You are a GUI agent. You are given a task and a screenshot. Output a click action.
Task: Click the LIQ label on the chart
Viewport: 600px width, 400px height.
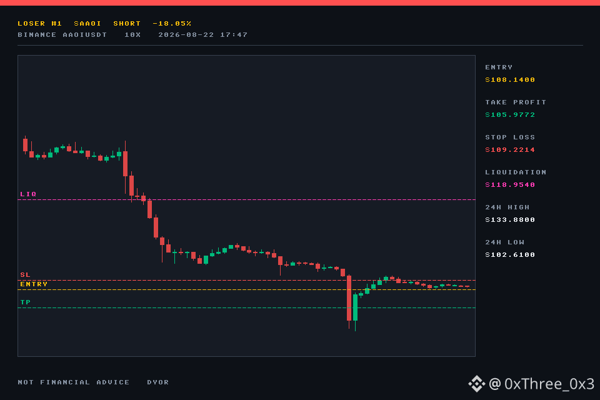28,194
